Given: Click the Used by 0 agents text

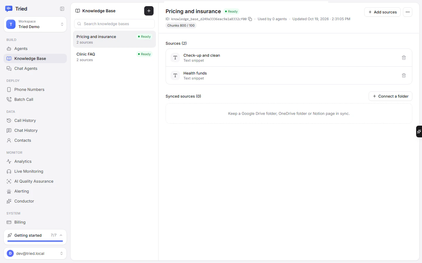Looking at the screenshot, I should (272, 19).
